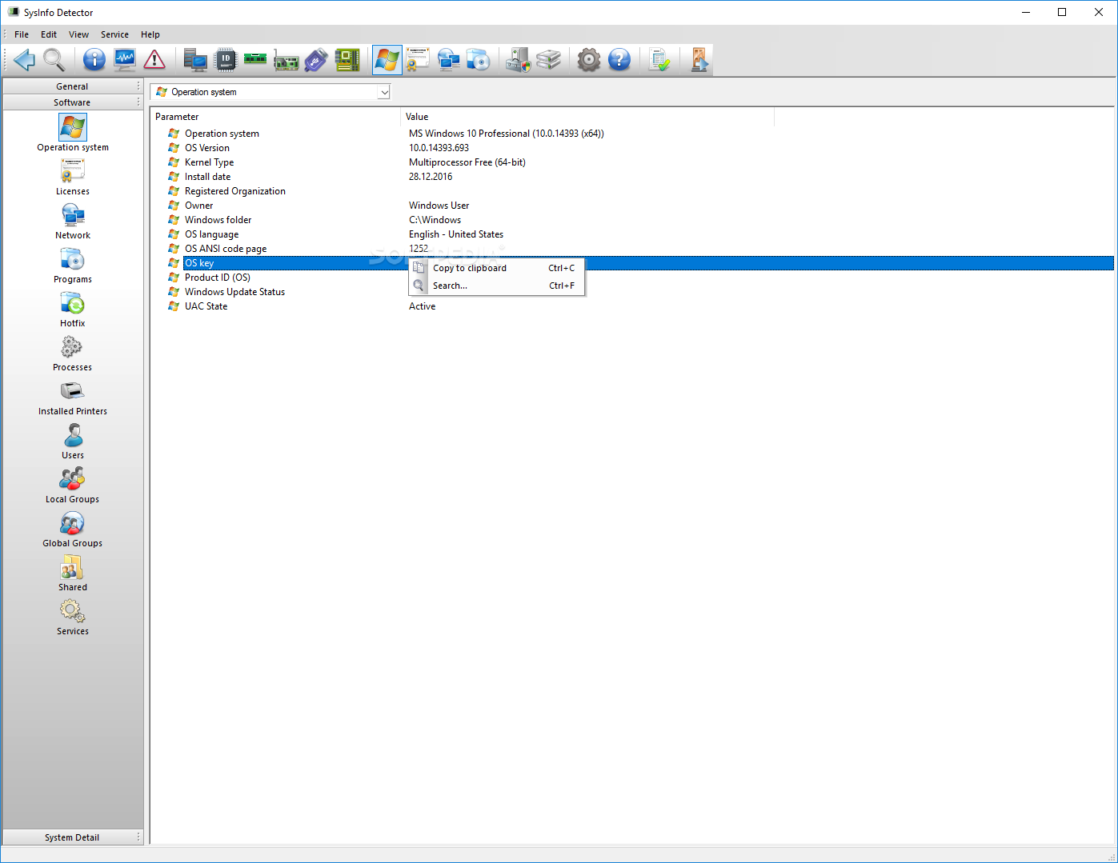This screenshot has height=863, width=1118.
Task: Open the license certificate toolbar icon
Action: point(418,60)
